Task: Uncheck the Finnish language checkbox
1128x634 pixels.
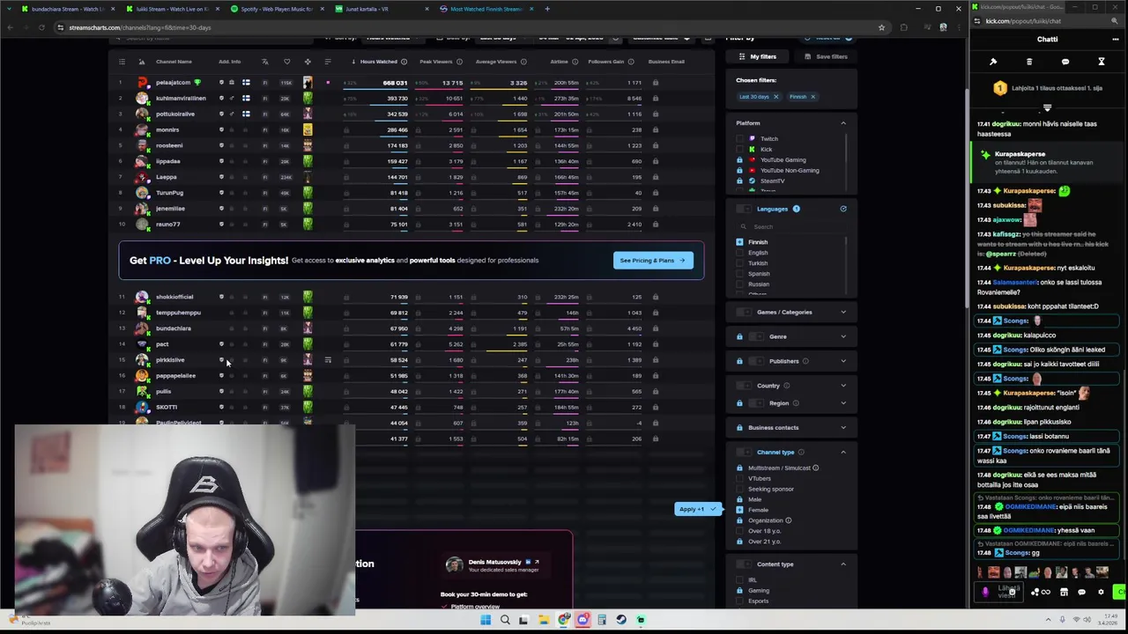Action: (x=739, y=242)
